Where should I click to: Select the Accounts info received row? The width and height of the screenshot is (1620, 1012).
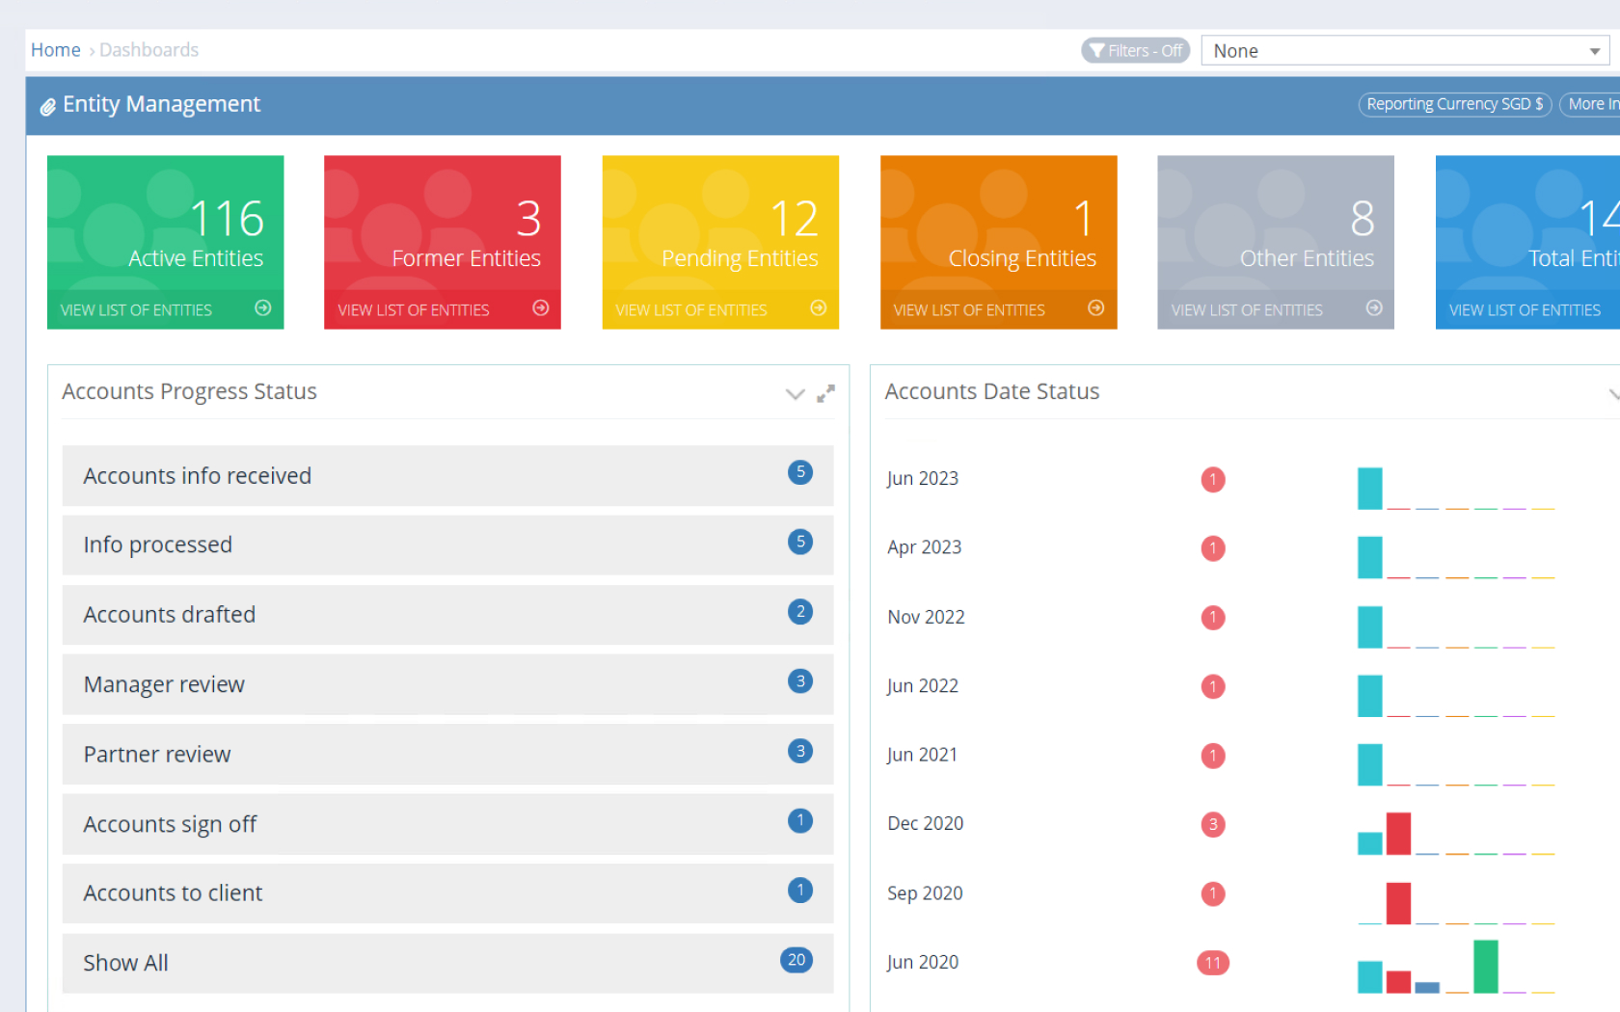(x=447, y=476)
